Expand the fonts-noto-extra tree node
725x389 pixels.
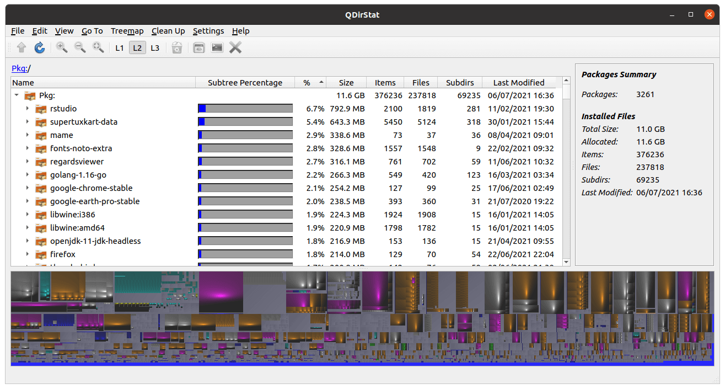coord(27,148)
